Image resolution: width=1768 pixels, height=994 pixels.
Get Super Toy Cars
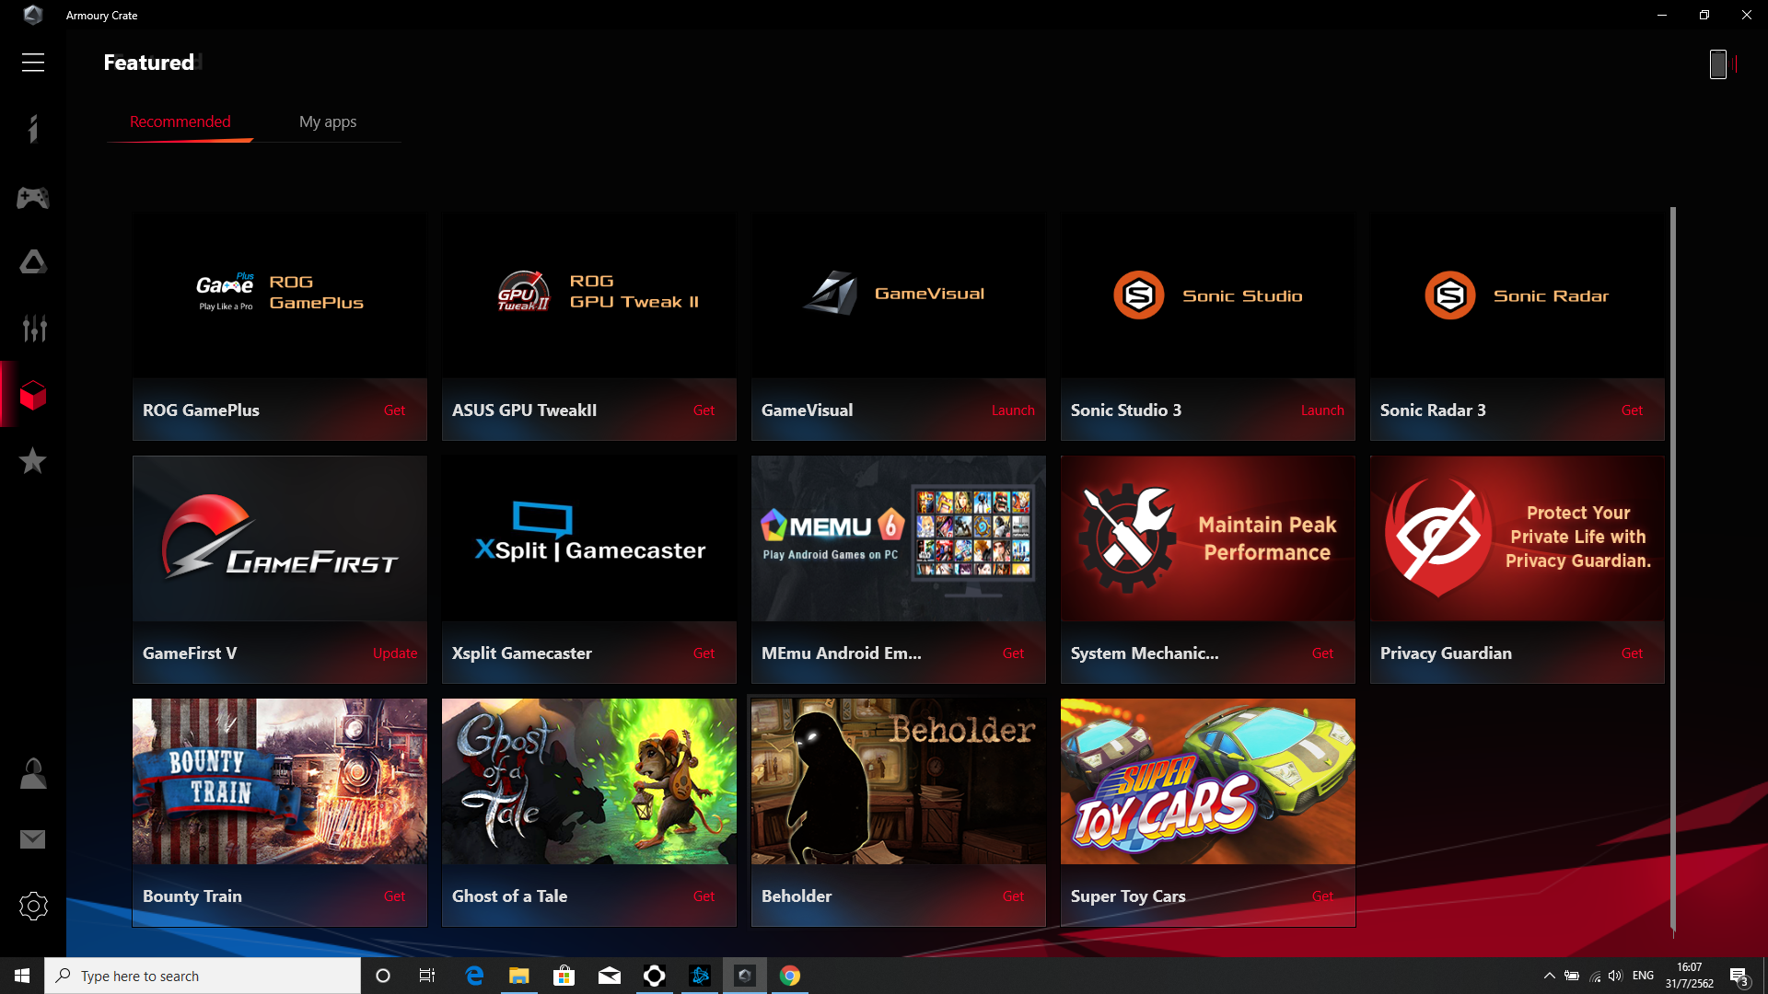point(1322,896)
